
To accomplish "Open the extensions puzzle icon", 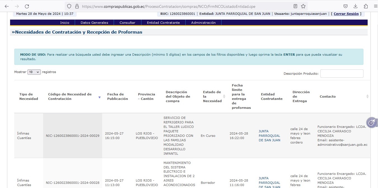I will 366,6.
